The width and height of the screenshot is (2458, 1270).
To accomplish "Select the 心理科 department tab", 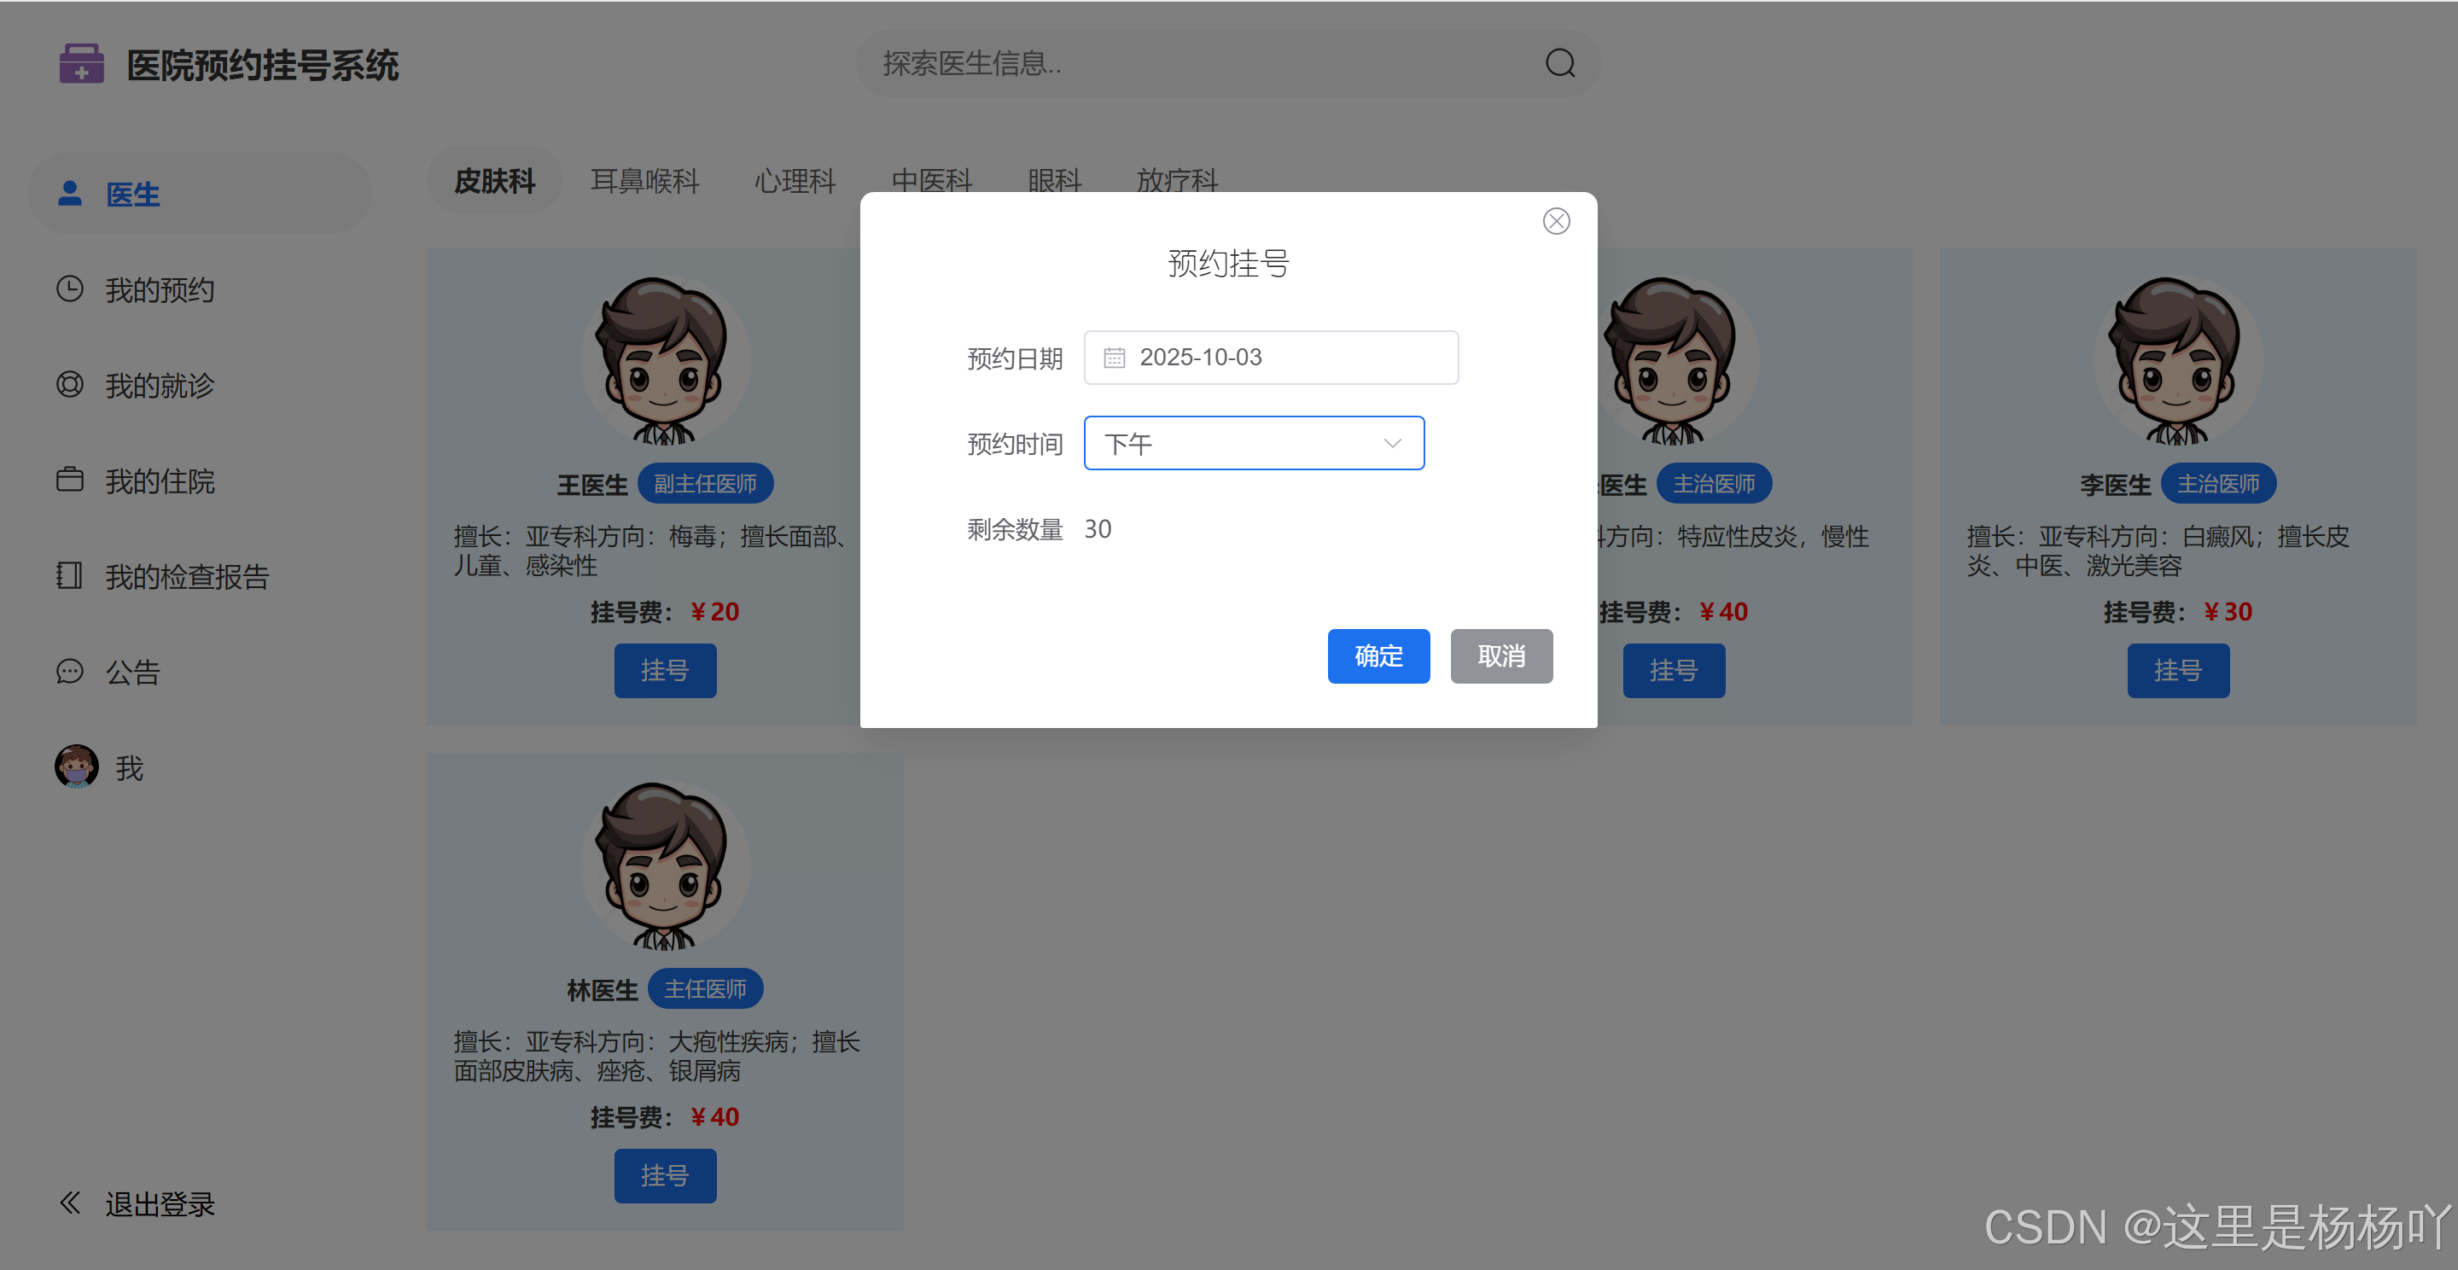I will coord(794,180).
